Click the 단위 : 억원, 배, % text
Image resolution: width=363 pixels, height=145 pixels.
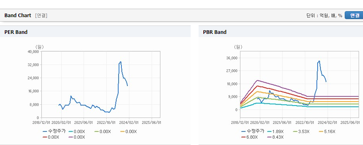[x=324, y=16]
